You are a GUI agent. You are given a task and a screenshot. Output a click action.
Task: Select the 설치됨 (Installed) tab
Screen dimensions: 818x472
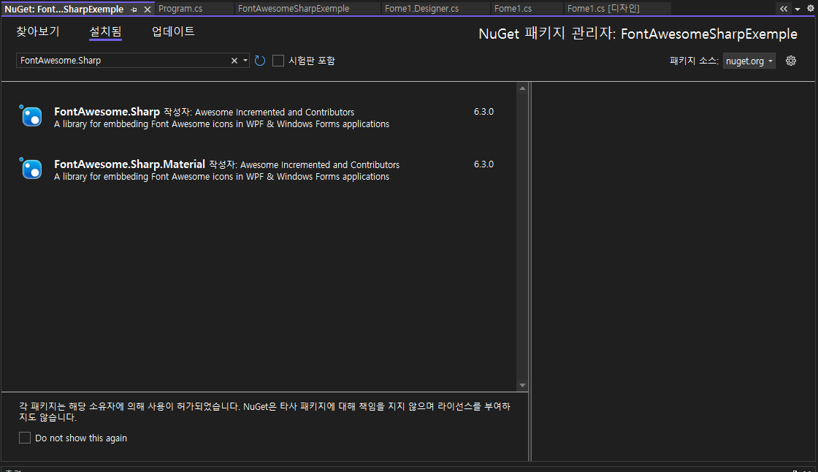pyautogui.click(x=105, y=32)
